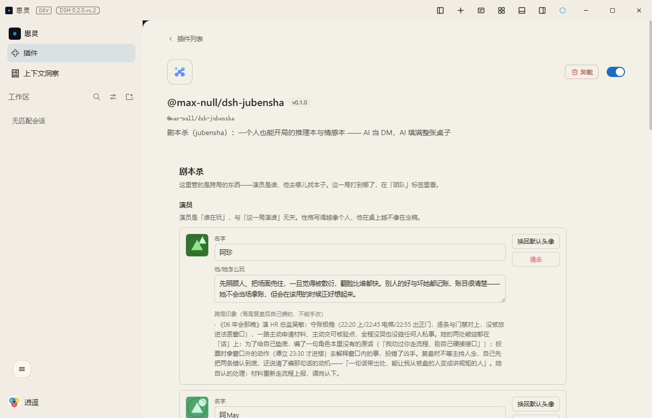
Task: Toggle the bottom panel icon
Action: (522, 10)
